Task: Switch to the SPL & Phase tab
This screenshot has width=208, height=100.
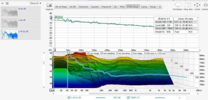Action: click(x=61, y=6)
